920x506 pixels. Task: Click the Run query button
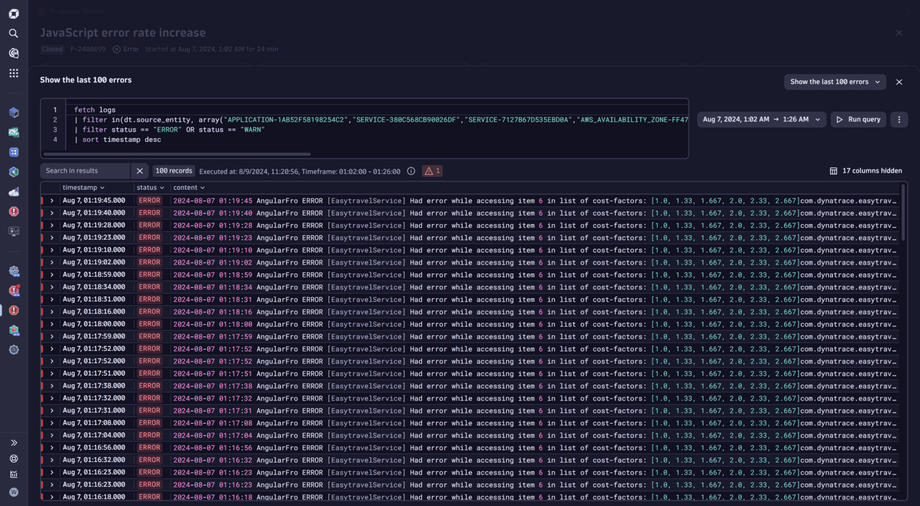coord(858,119)
